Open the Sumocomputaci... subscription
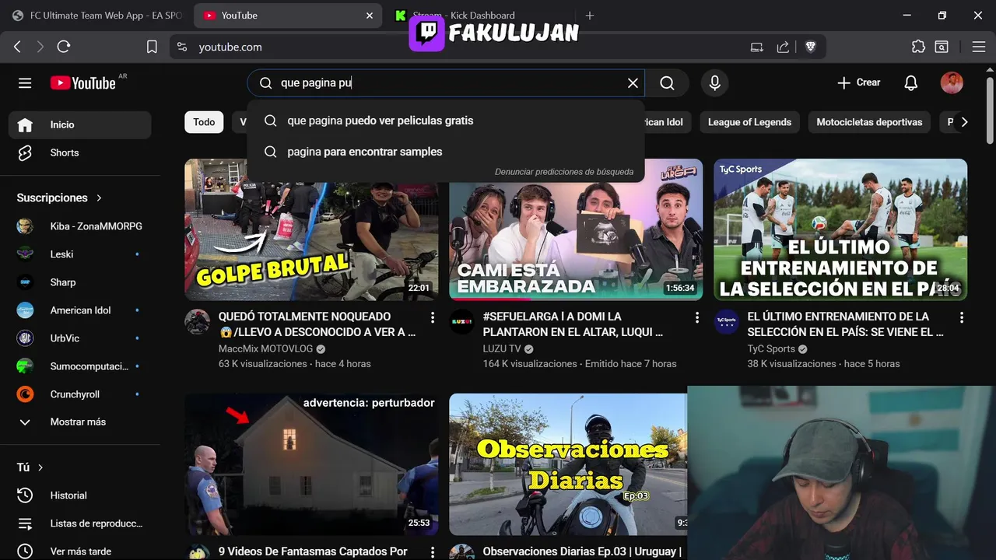Screen dimensions: 996x560 pos(79,366)
